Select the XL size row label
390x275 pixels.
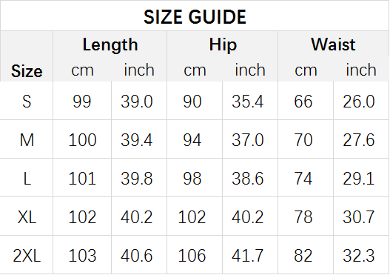27,217
